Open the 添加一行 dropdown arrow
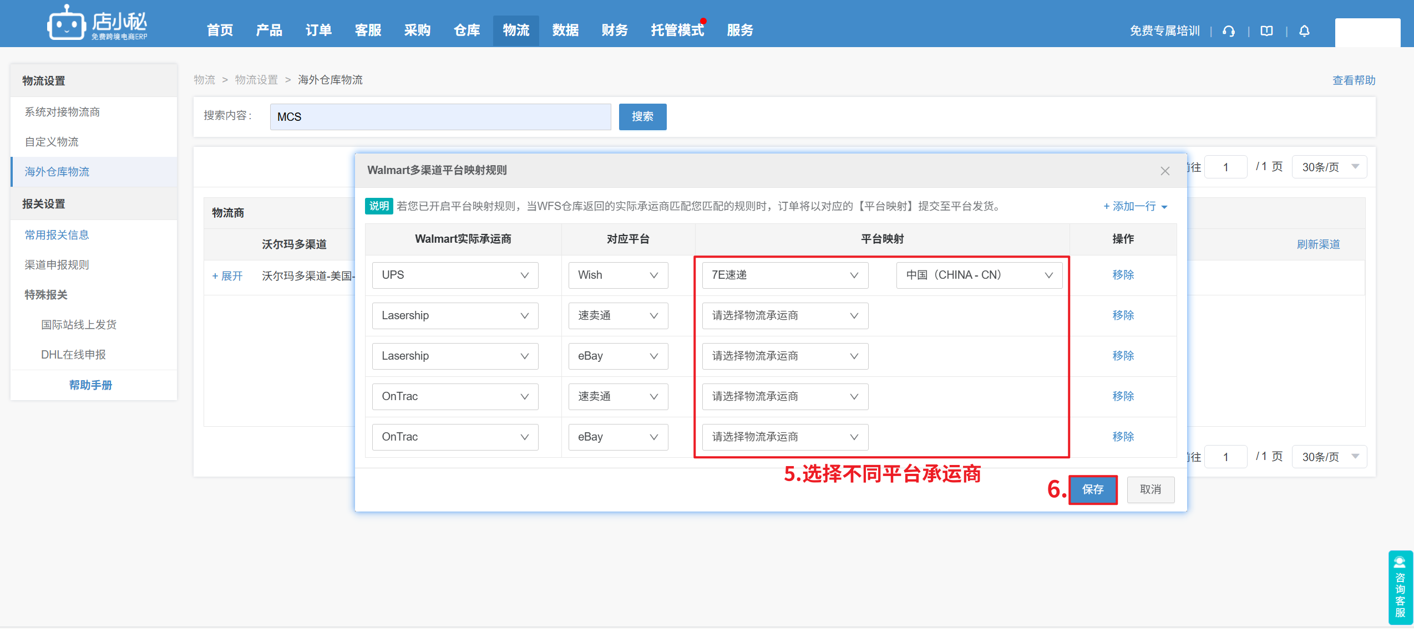The height and width of the screenshot is (629, 1414). pyautogui.click(x=1164, y=207)
